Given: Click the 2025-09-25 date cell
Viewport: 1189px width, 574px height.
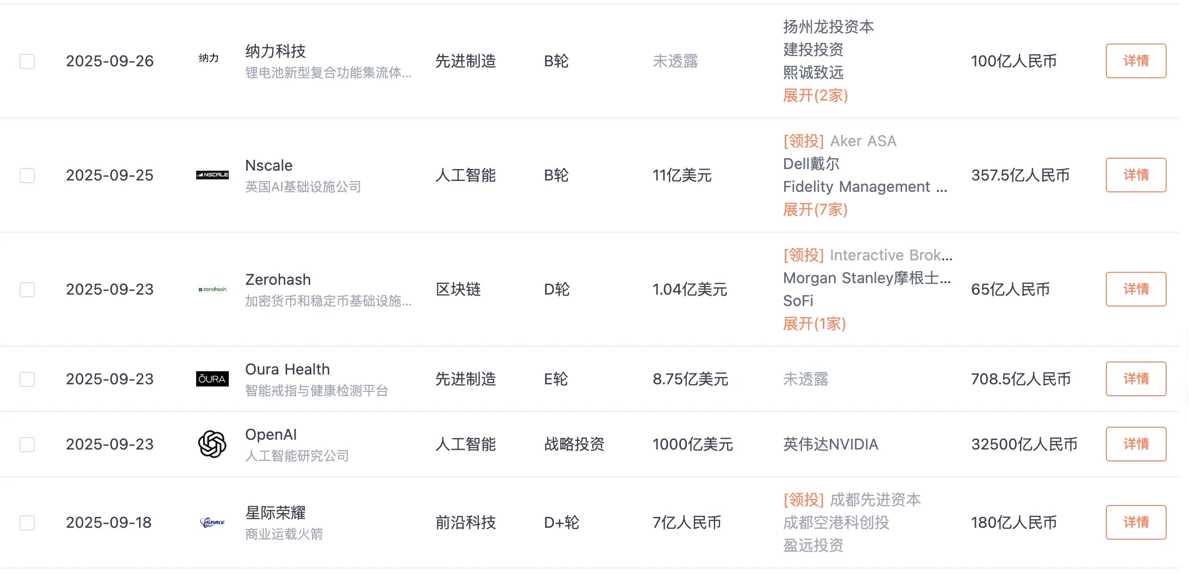Looking at the screenshot, I should [x=110, y=176].
